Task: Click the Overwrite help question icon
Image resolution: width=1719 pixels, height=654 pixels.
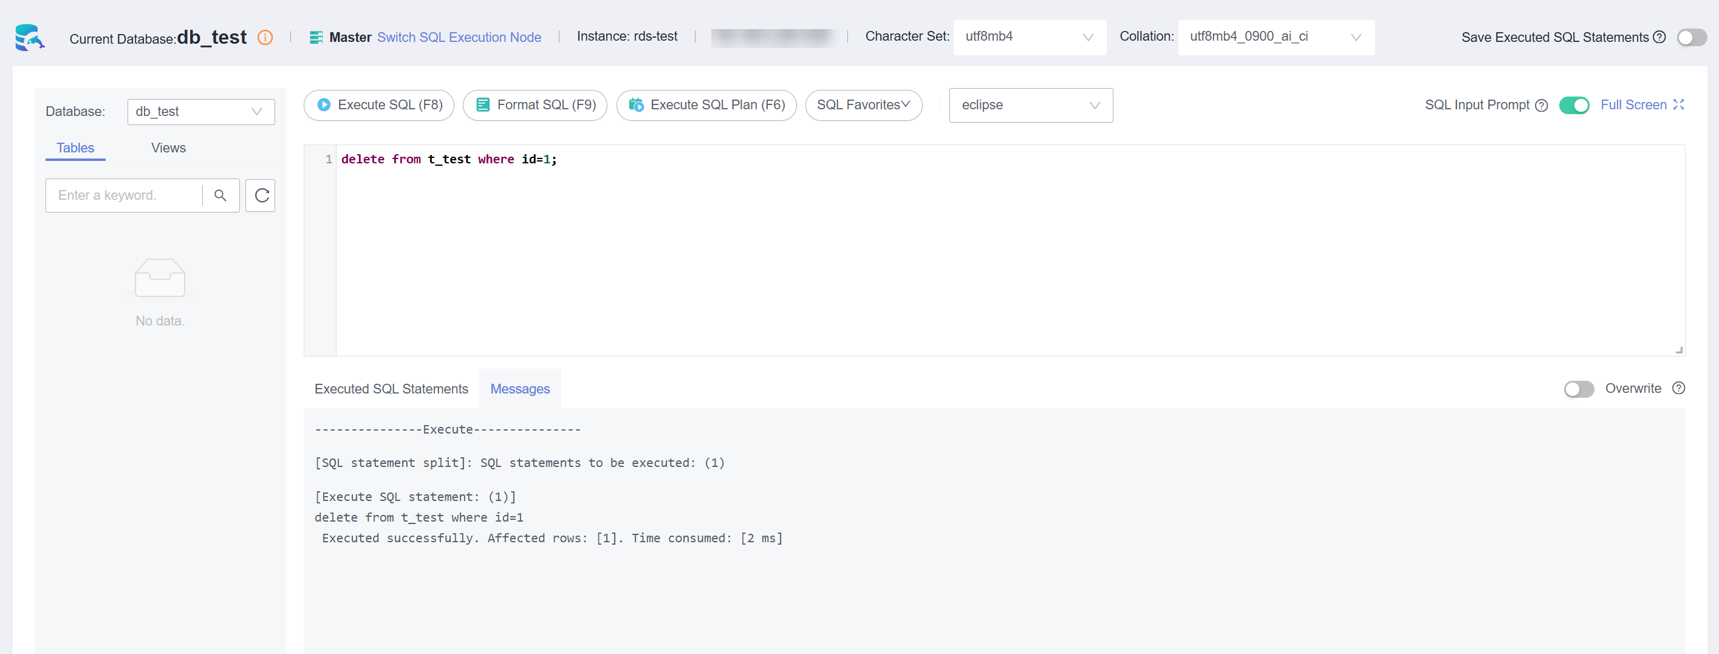Action: 1679,389
